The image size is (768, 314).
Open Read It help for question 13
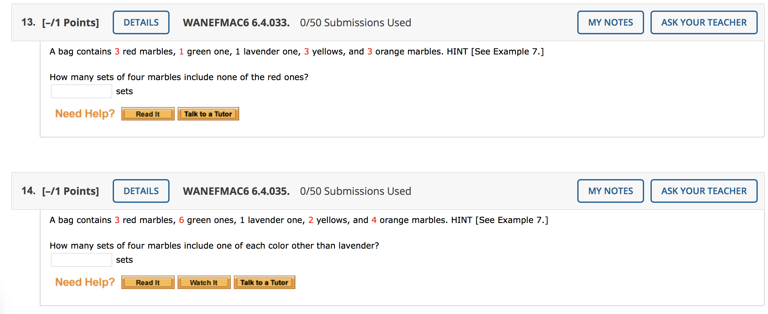[x=148, y=114]
